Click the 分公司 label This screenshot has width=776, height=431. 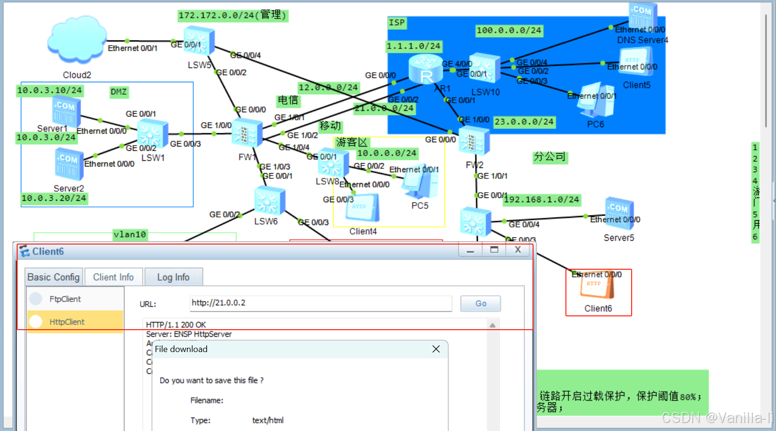point(550,157)
